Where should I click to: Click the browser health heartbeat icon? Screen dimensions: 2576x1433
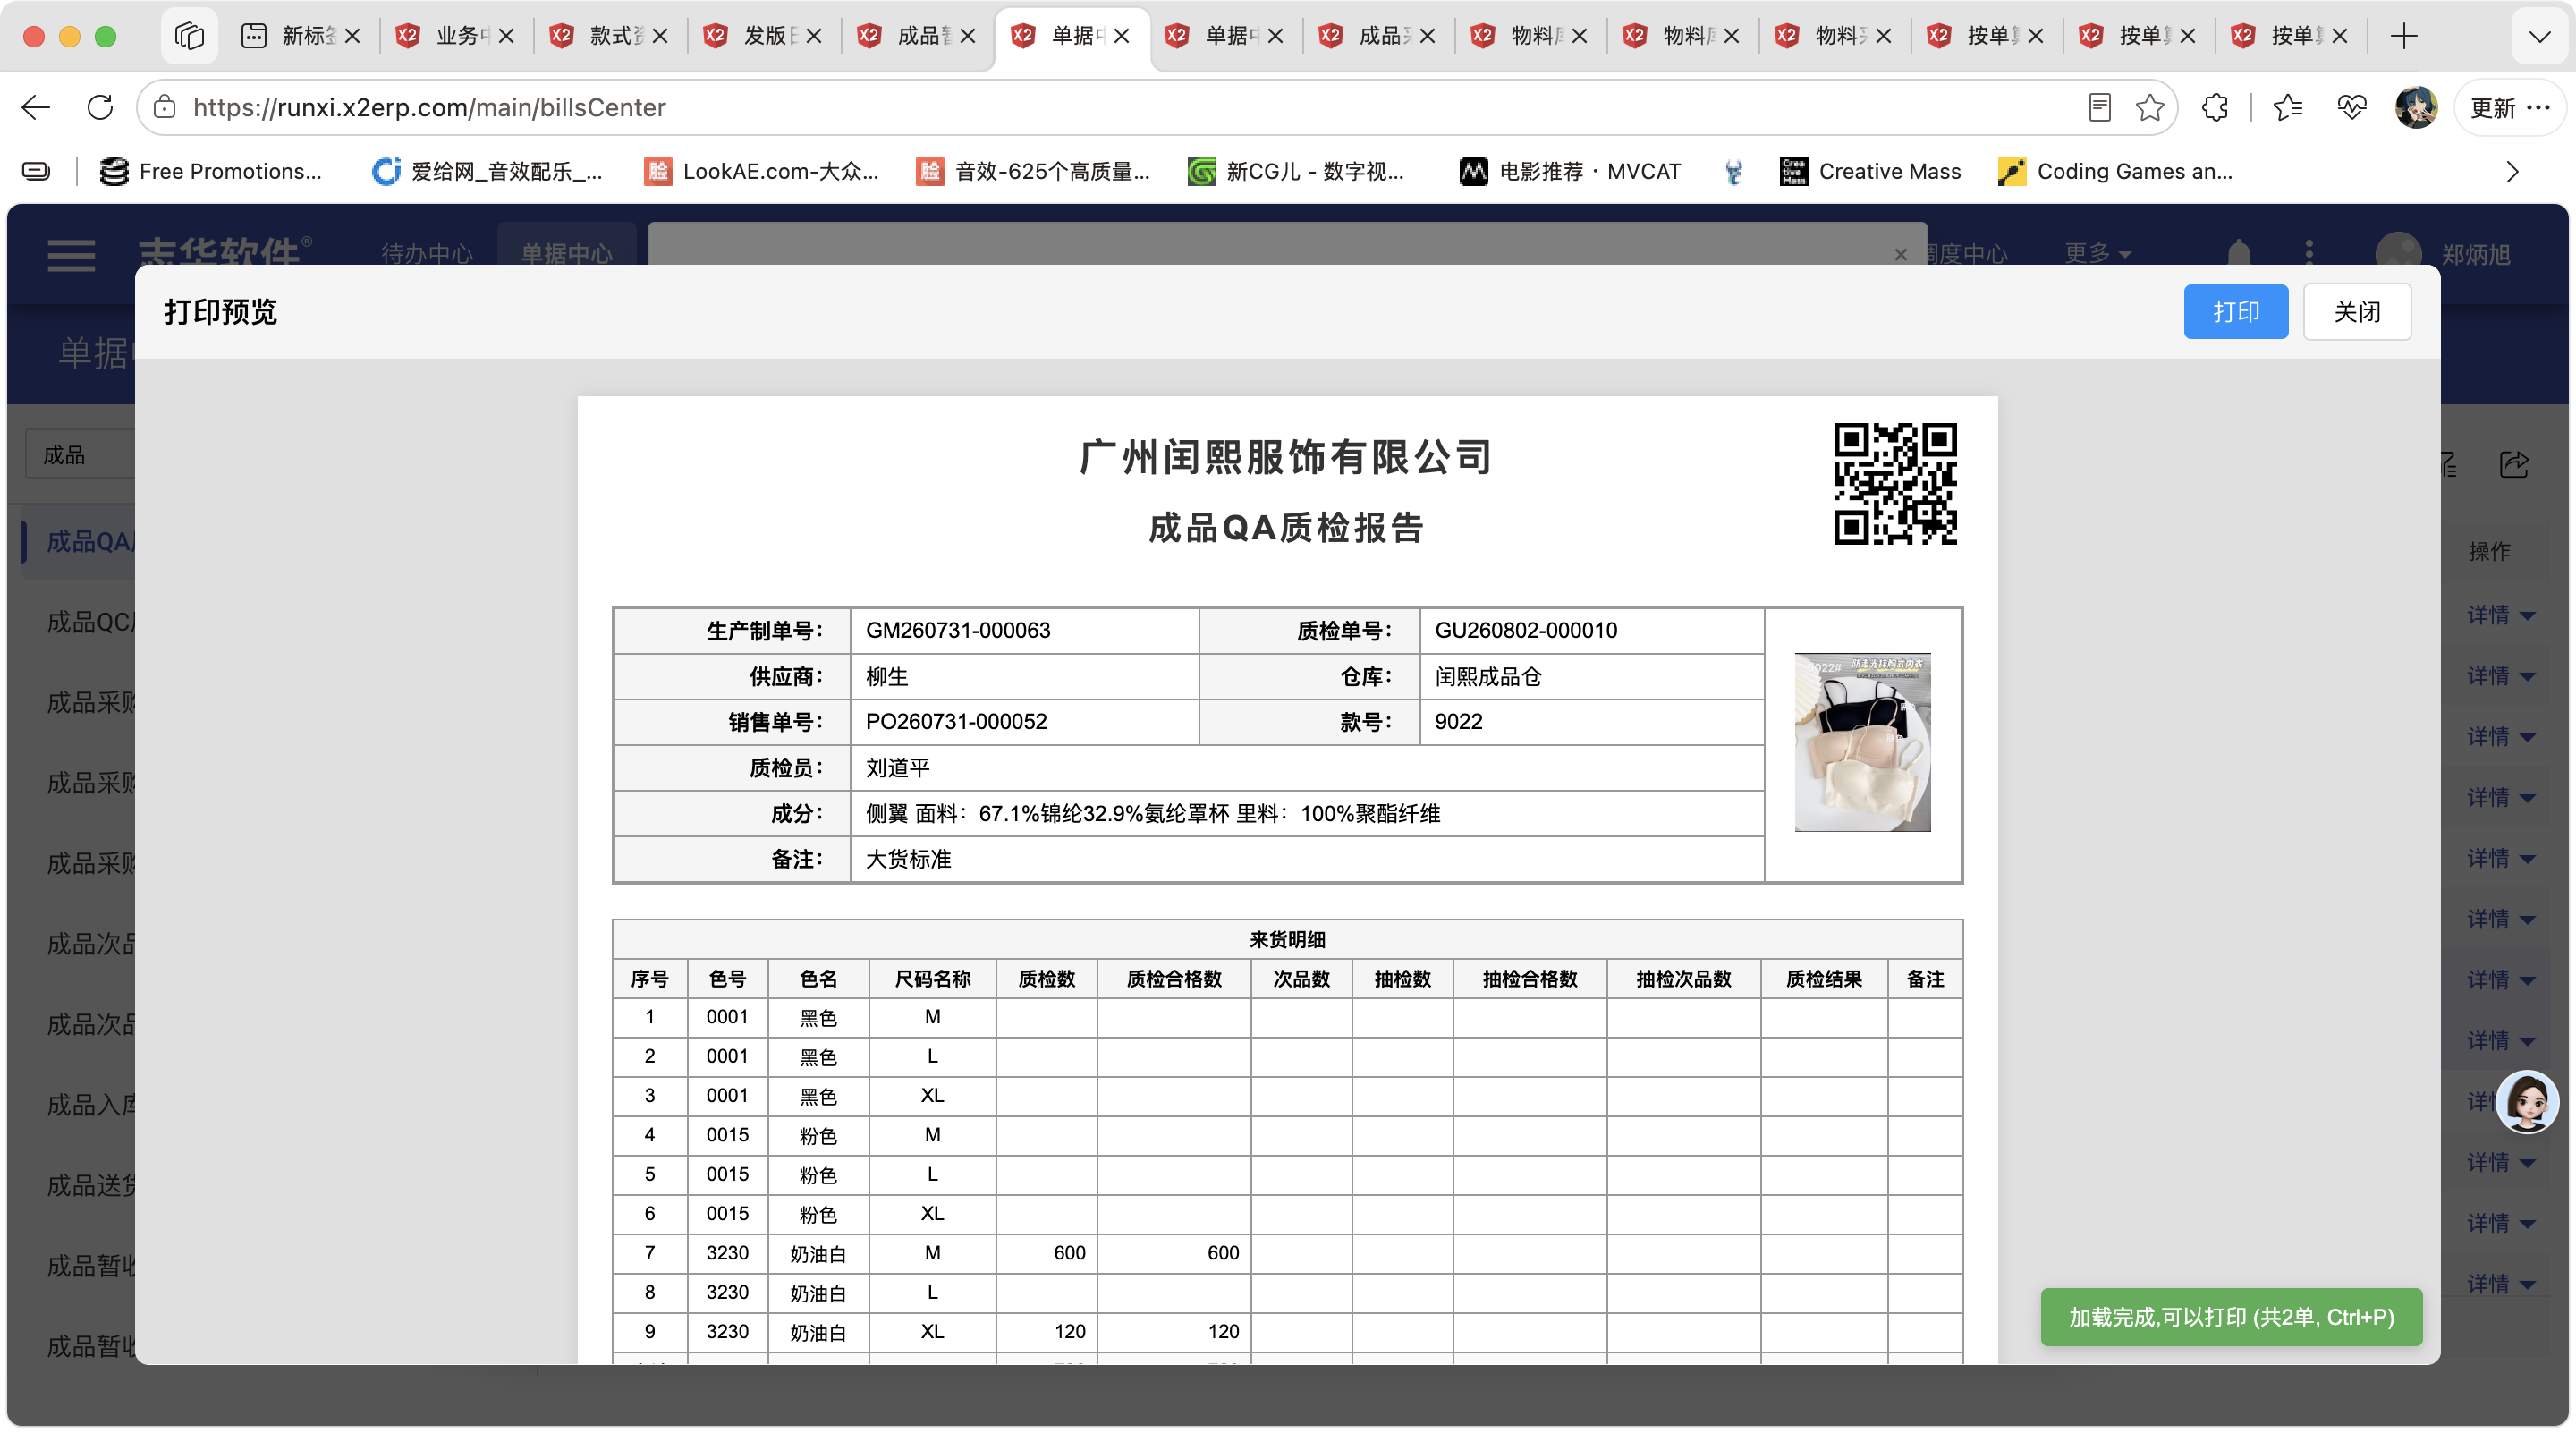click(x=2352, y=107)
